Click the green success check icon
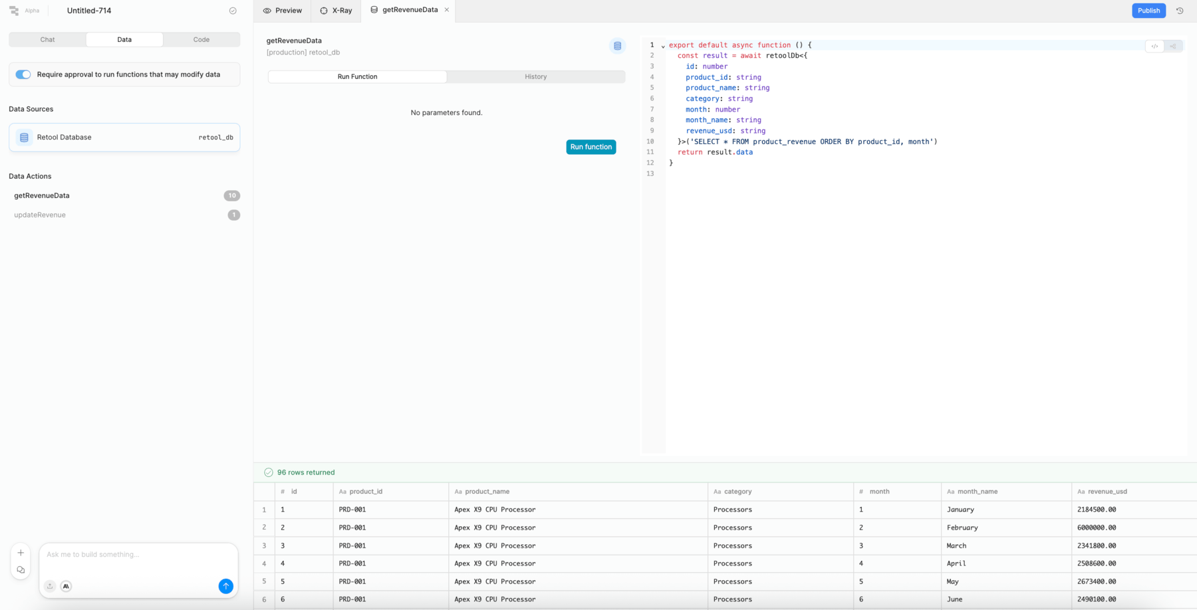This screenshot has width=1197, height=610. (x=269, y=472)
